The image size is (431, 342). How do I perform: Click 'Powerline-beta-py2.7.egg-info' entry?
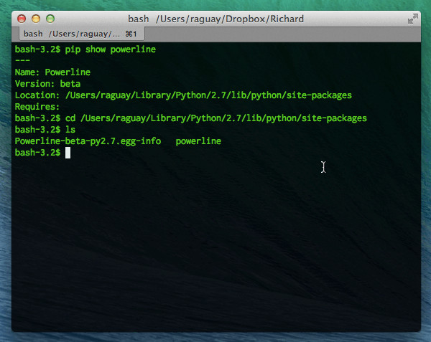88,141
